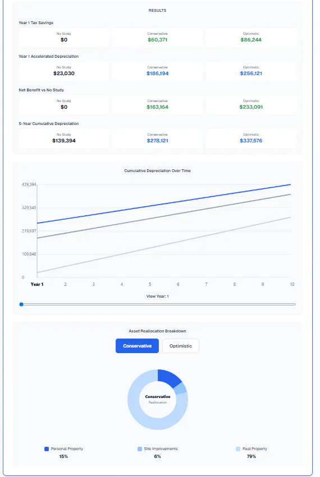This screenshot has width=320, height=477.
Task: Click the Year 1 axis label
Action: [37, 284]
